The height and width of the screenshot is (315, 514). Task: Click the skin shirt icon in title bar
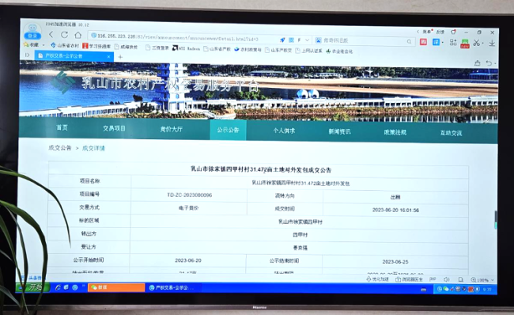tap(453, 32)
